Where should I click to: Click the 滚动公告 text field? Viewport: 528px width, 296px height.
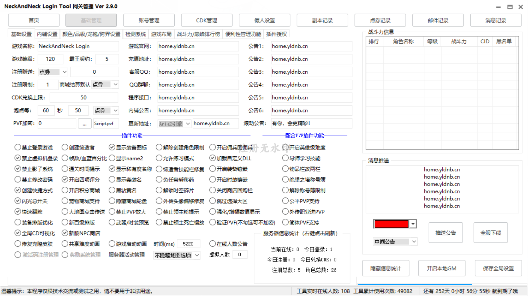click(x=311, y=123)
